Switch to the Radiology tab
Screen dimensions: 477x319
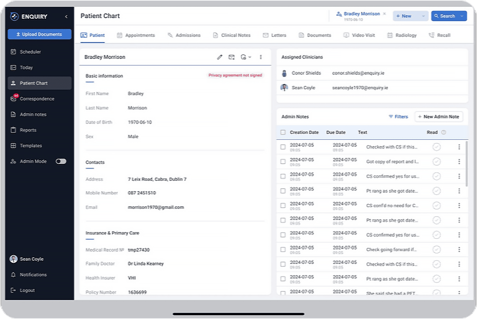pyautogui.click(x=402, y=35)
